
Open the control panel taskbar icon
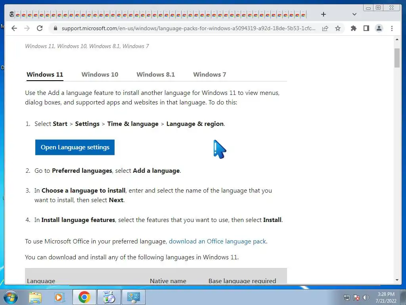[x=133, y=297]
